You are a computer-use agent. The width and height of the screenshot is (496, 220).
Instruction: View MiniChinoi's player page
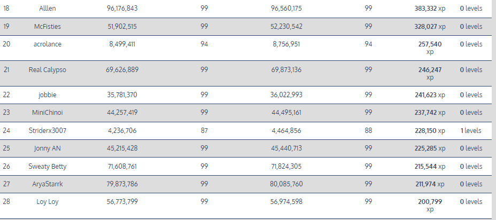tap(47, 113)
